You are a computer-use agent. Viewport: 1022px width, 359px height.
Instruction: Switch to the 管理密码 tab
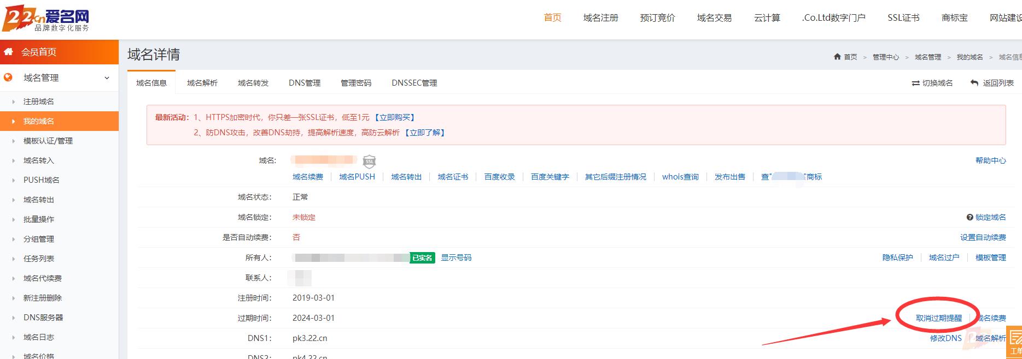point(356,83)
